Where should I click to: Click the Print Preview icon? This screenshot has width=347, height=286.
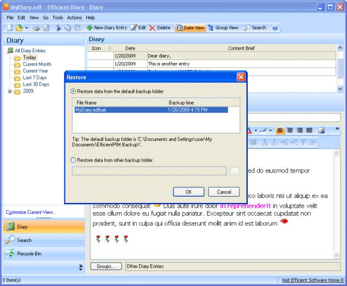tap(46, 28)
